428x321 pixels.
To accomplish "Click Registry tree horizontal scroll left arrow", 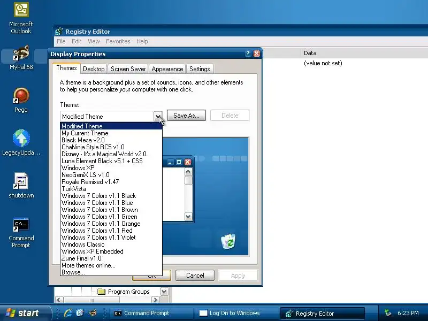I will click(x=59, y=300).
